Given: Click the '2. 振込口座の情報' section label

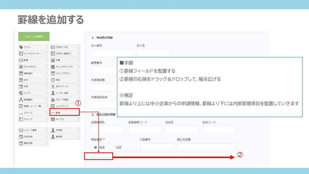Looking at the screenshot, I should coord(104,114).
